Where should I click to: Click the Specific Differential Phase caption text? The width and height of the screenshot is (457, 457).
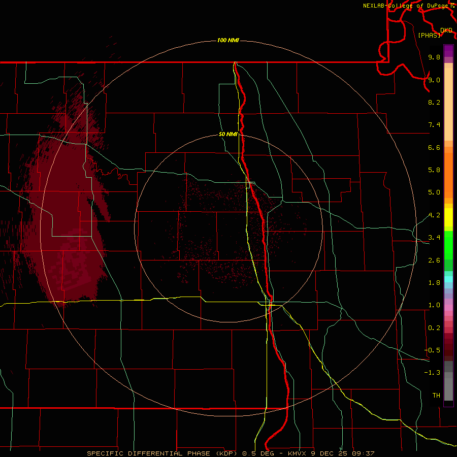(x=231, y=453)
